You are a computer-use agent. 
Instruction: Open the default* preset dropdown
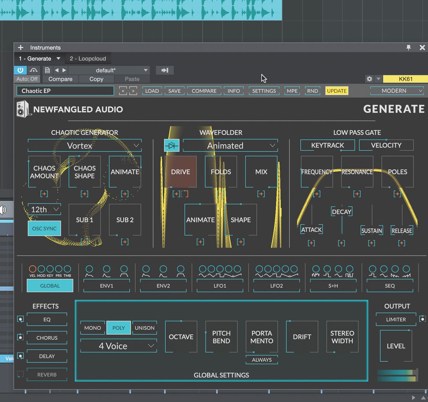109,70
